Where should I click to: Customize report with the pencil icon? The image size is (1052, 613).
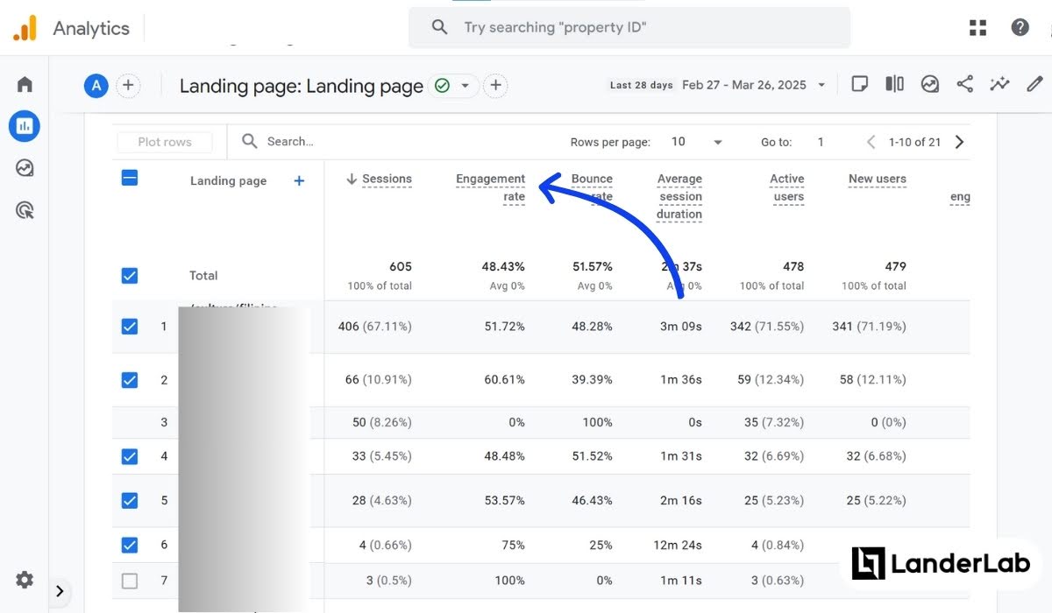pyautogui.click(x=1034, y=84)
